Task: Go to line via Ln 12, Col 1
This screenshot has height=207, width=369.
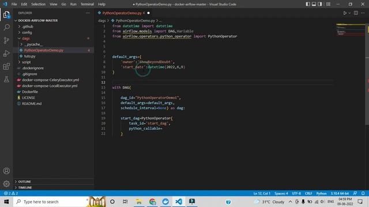Action: point(262,193)
